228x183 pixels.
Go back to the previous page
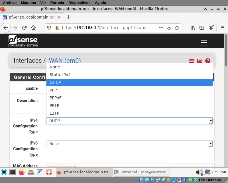point(6,28)
